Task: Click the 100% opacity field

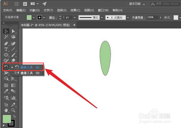Action: pyautogui.click(x=152, y=18)
